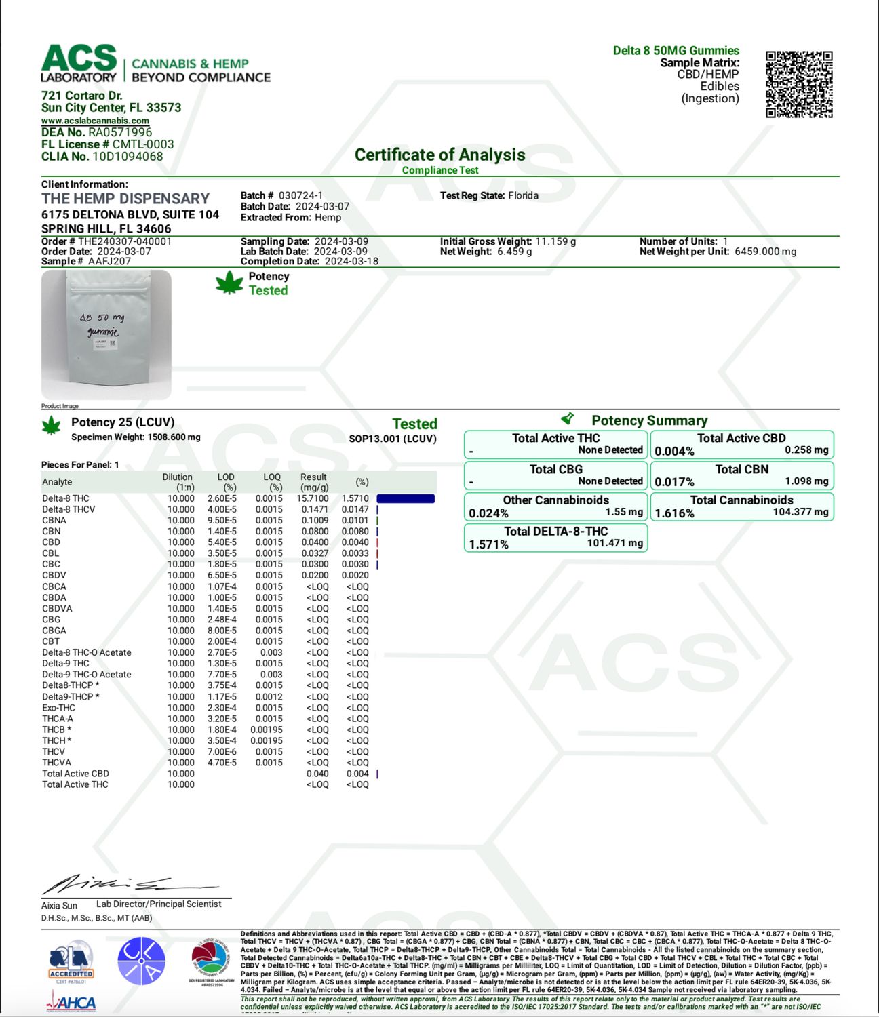Click CLIA No. 10D1094068 text
This screenshot has width=879, height=1017.
pyautogui.click(x=102, y=157)
